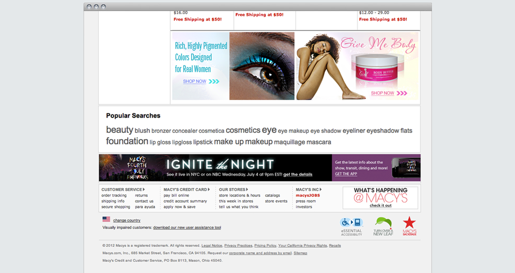Click corporate name and address by email
Image resolution: width=515 pixels, height=273 pixels.
pyautogui.click(x=261, y=253)
